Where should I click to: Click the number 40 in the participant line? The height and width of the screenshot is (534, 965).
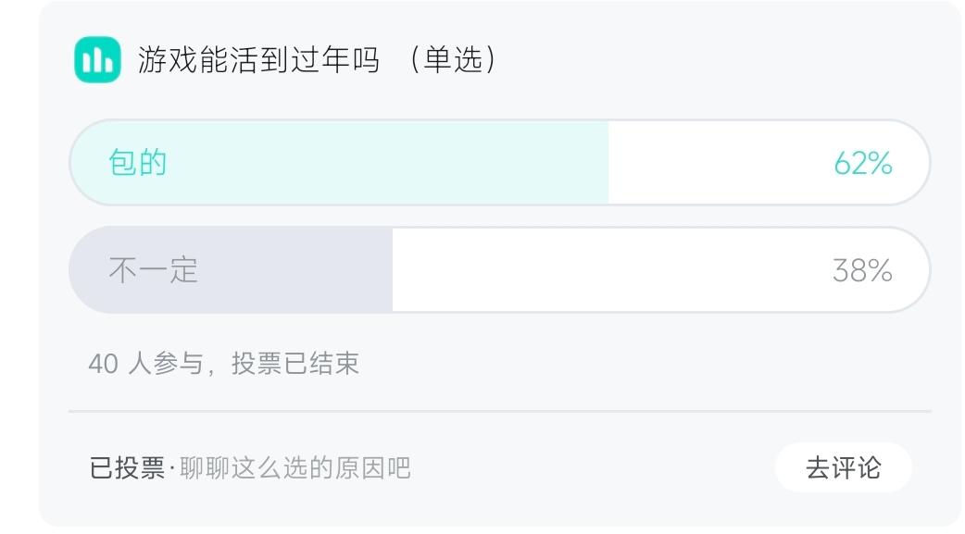click(103, 364)
